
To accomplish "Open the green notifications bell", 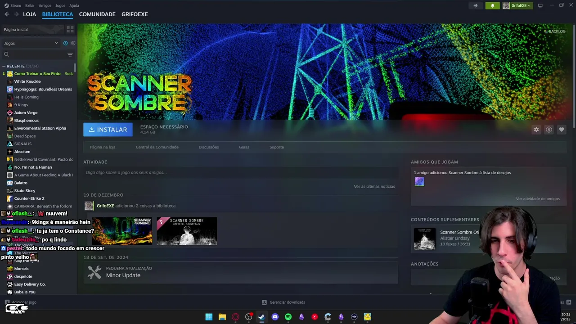I will pos(492,5).
